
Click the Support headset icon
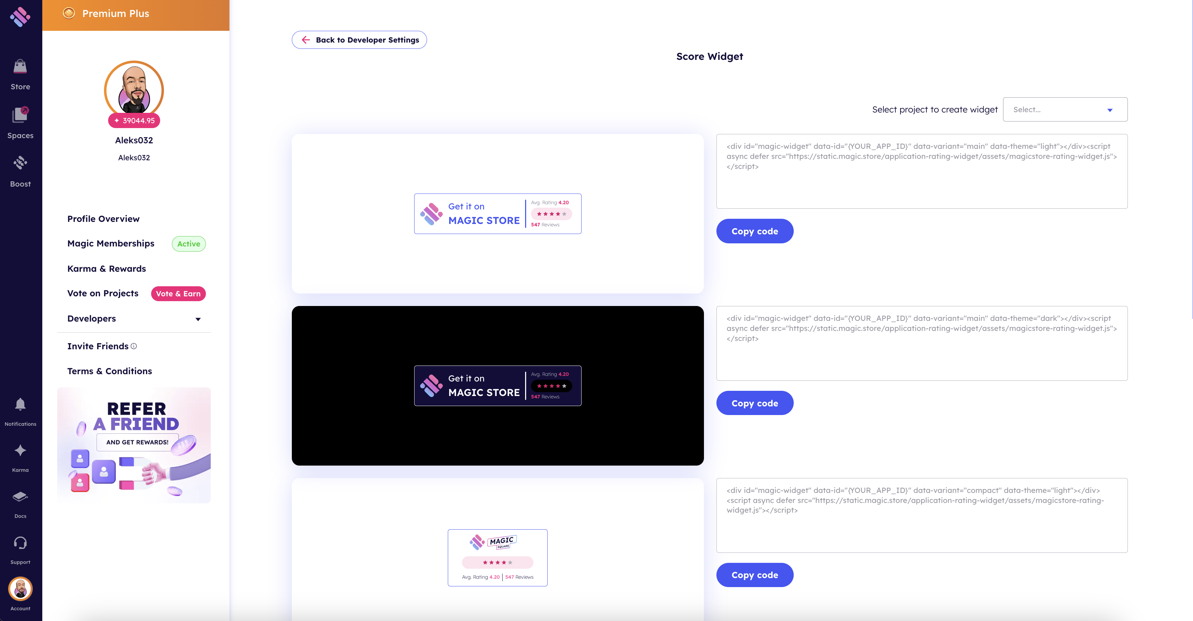pyautogui.click(x=20, y=543)
